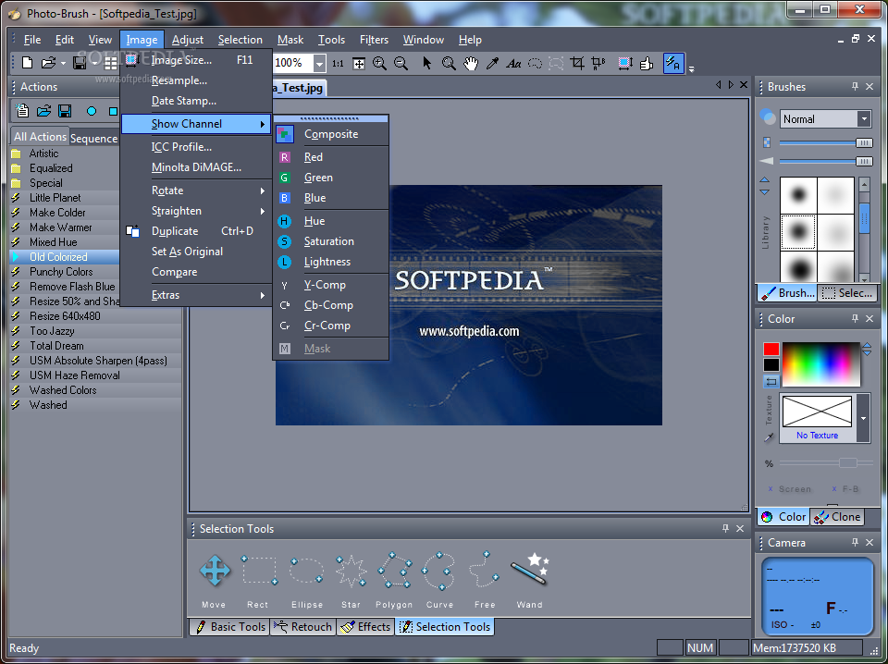Toggle the highlighted lightning actions button

click(x=673, y=63)
